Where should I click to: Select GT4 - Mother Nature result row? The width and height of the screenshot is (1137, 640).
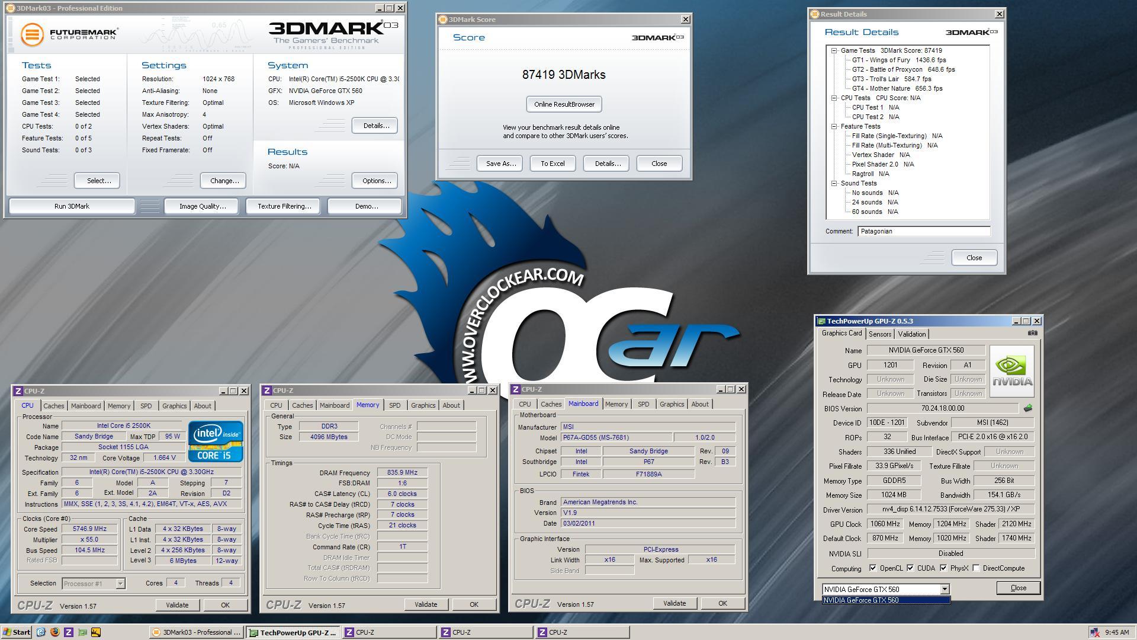pyautogui.click(x=897, y=88)
